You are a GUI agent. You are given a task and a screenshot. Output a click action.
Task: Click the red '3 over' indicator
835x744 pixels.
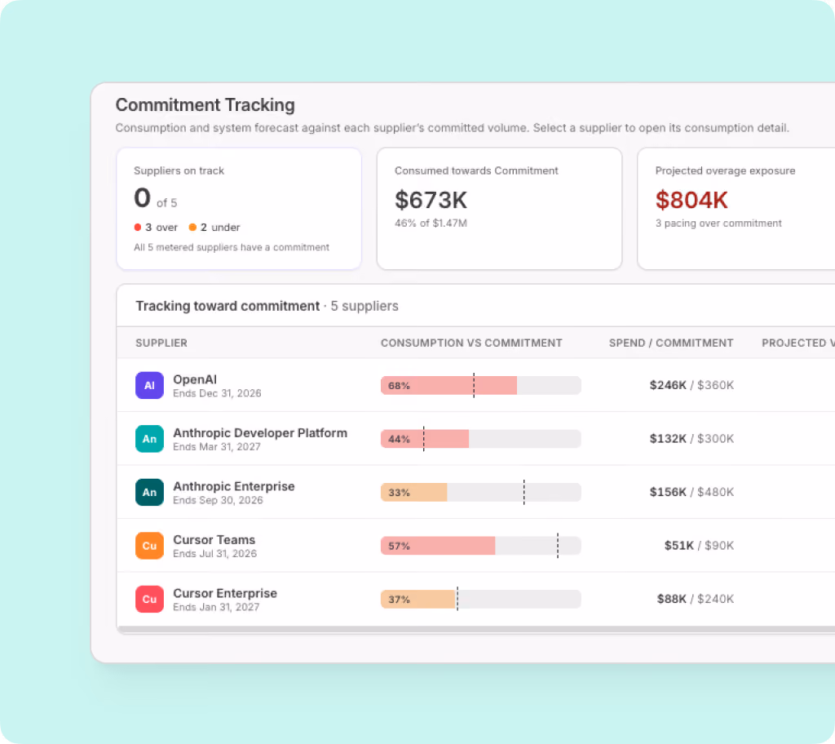coord(156,227)
